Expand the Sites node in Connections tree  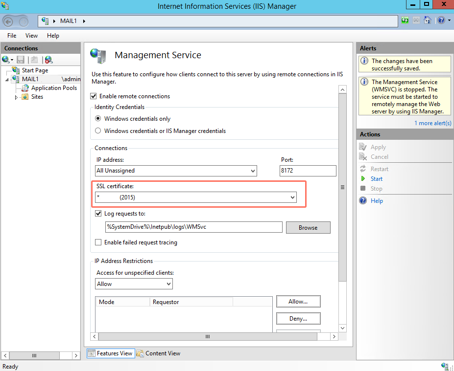click(x=16, y=97)
